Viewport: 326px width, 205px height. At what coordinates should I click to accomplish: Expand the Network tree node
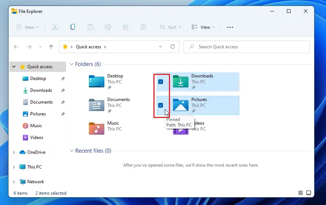[x=14, y=182]
